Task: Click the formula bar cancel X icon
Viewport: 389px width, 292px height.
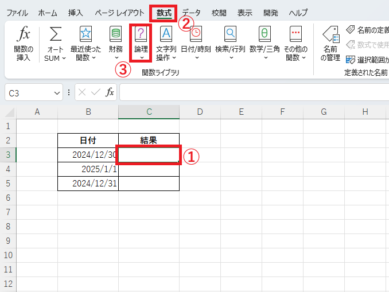Action: (x=82, y=92)
